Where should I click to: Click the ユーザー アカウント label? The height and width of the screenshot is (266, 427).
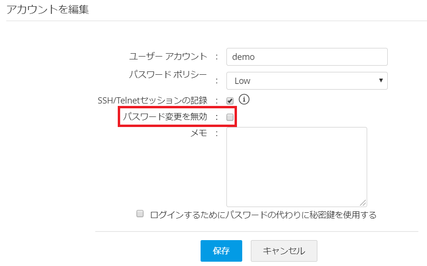168,57
